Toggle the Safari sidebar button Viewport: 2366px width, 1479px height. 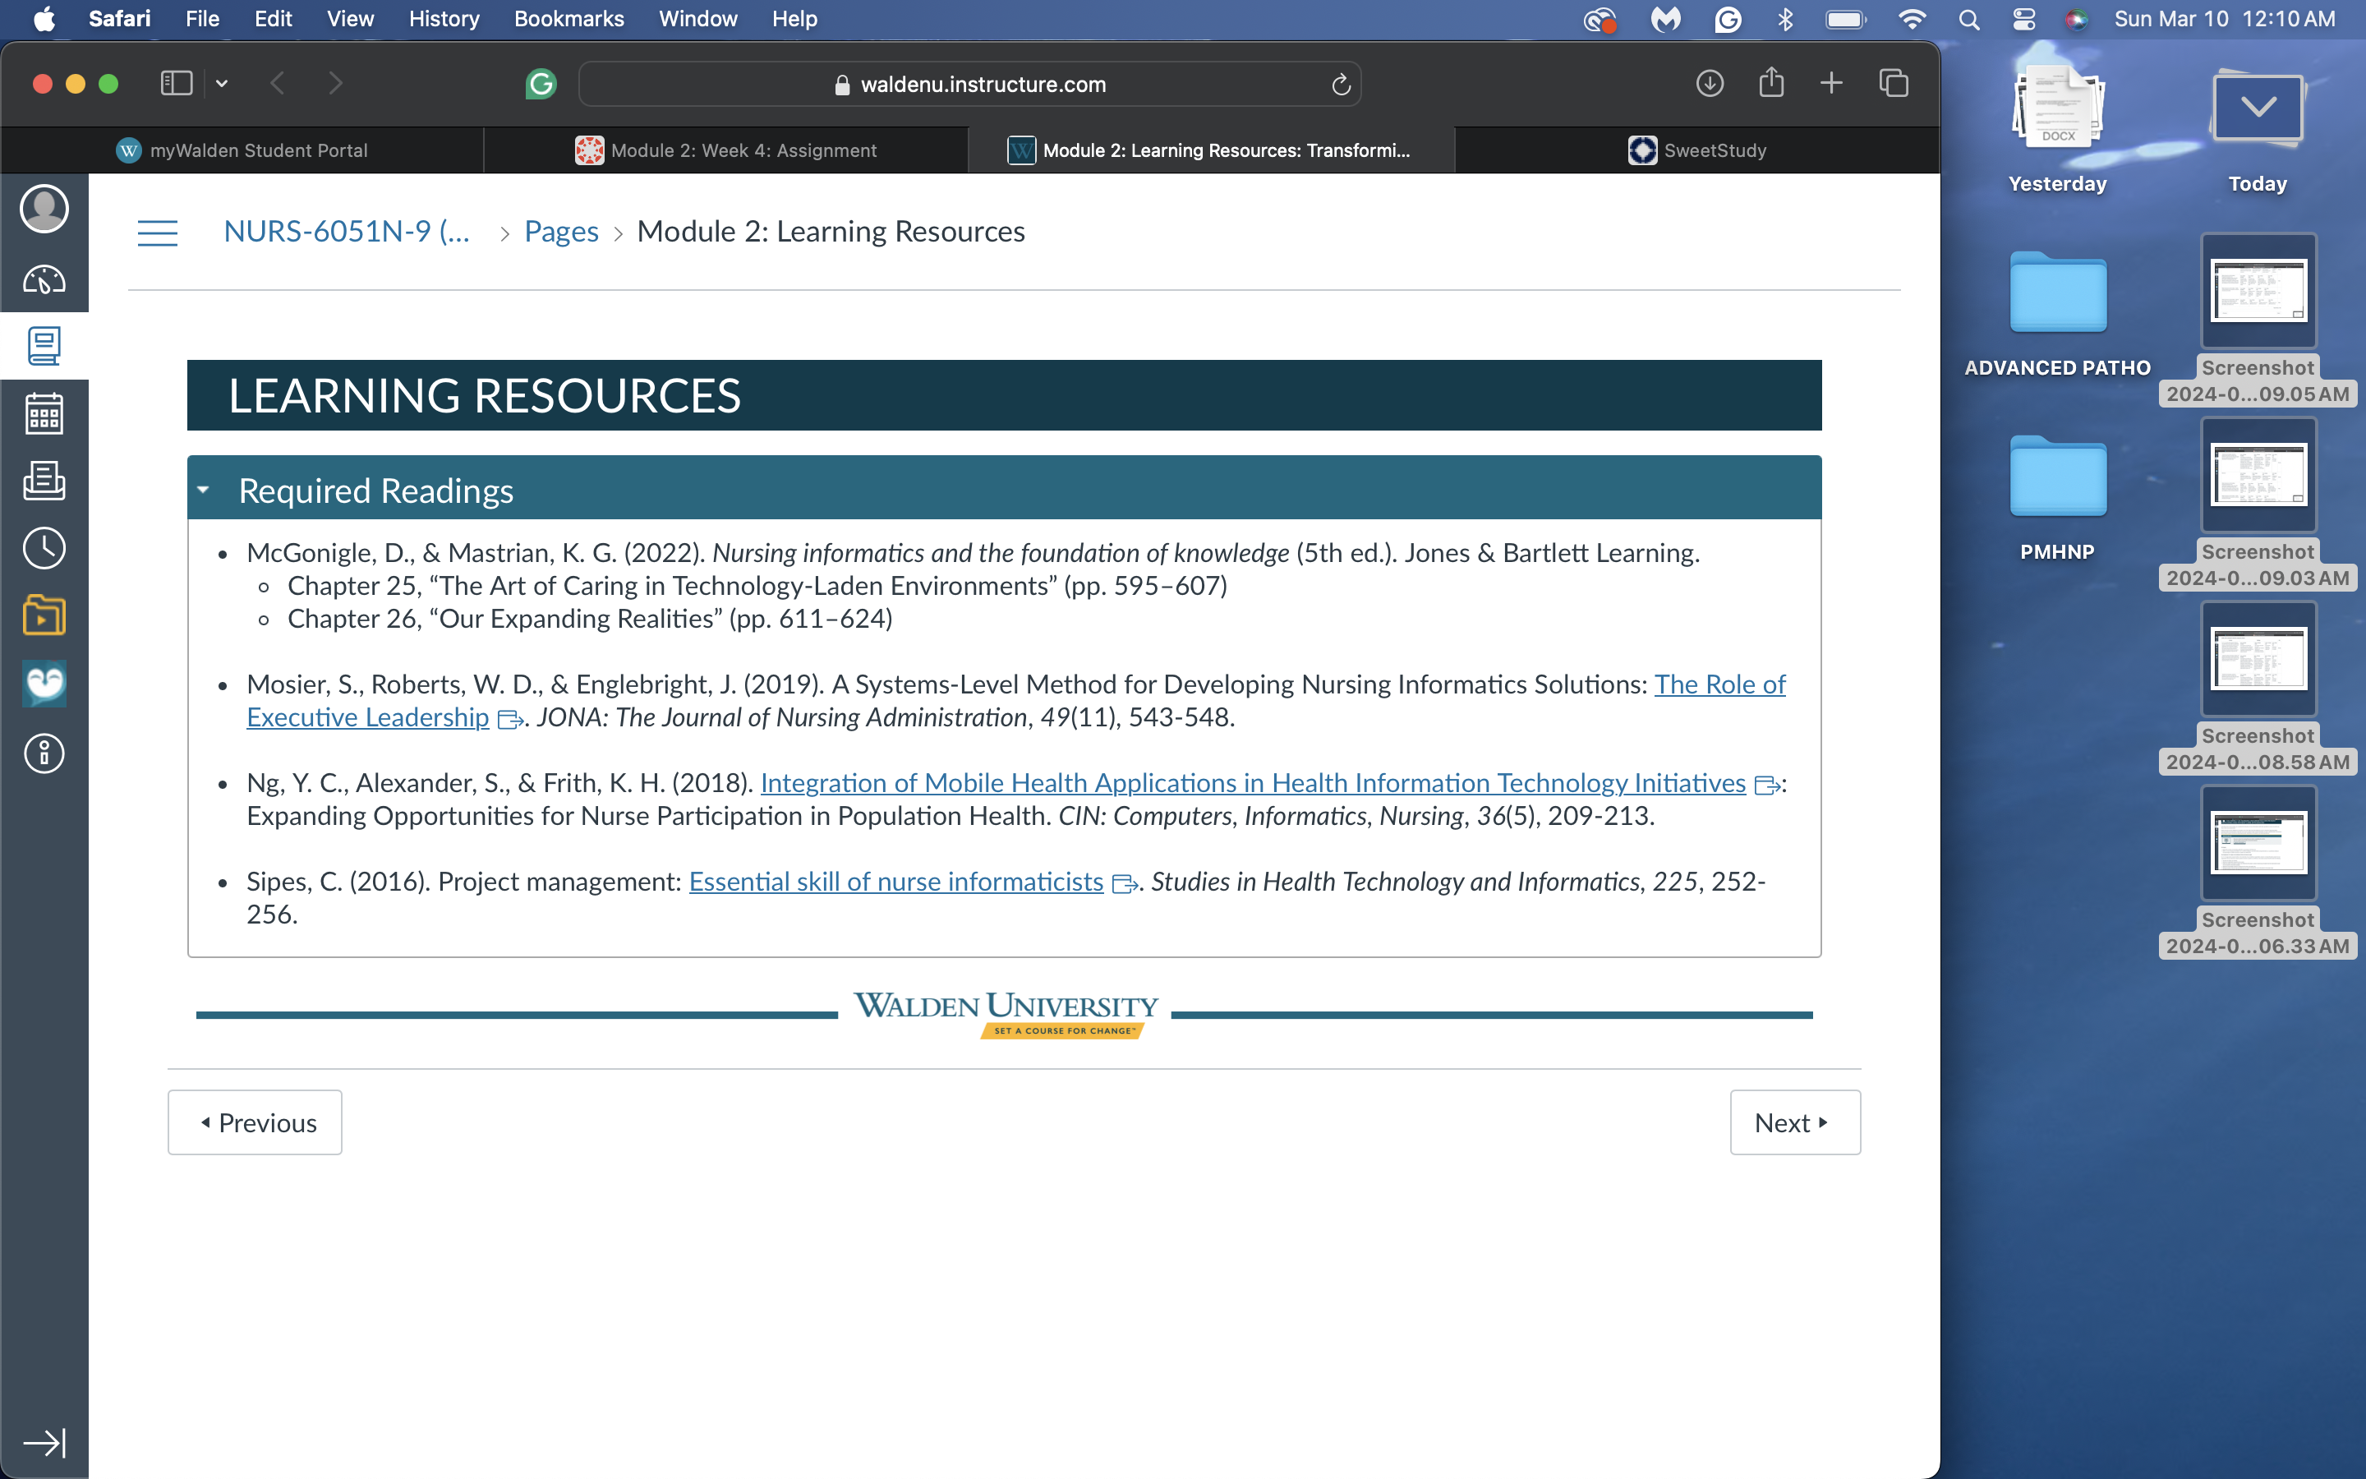176,83
